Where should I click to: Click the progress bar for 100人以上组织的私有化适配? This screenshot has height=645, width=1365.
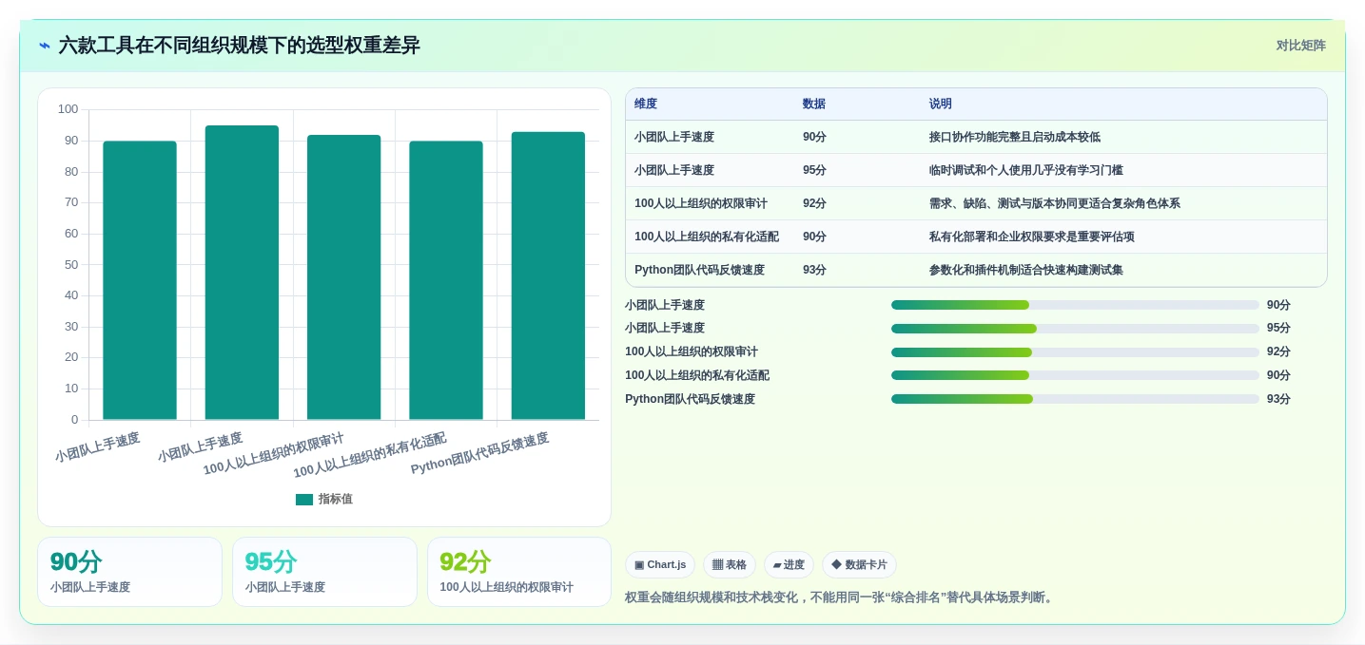click(x=1075, y=375)
